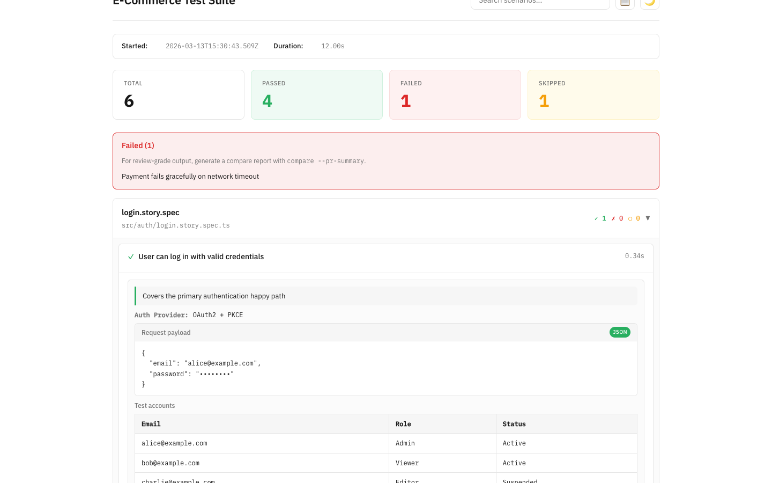Click the E-Commerce Test Suite title
This screenshot has width=772, height=483.
(x=174, y=3)
